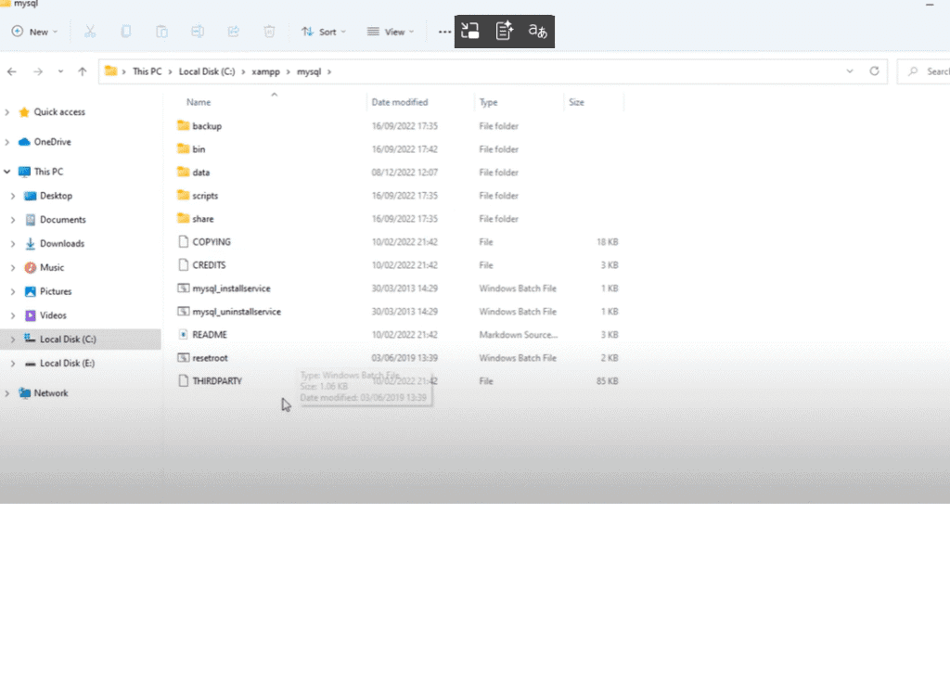Screen dimensions: 950x680
Task: Click the Rename icon in toolbar
Action: (x=198, y=32)
